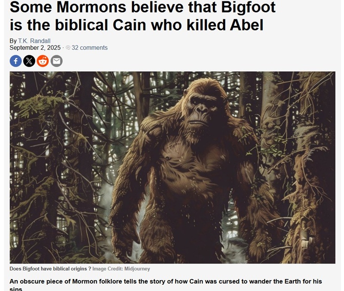Click Bigfoot's face in the image
This screenshot has width=344, height=291.
tap(201, 110)
